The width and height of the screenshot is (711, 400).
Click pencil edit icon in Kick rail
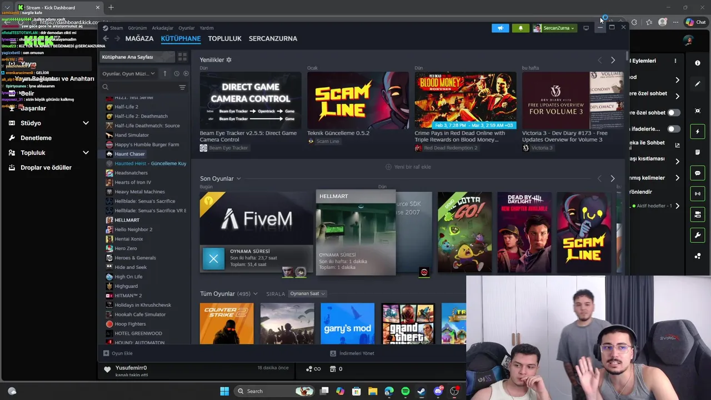698,84
